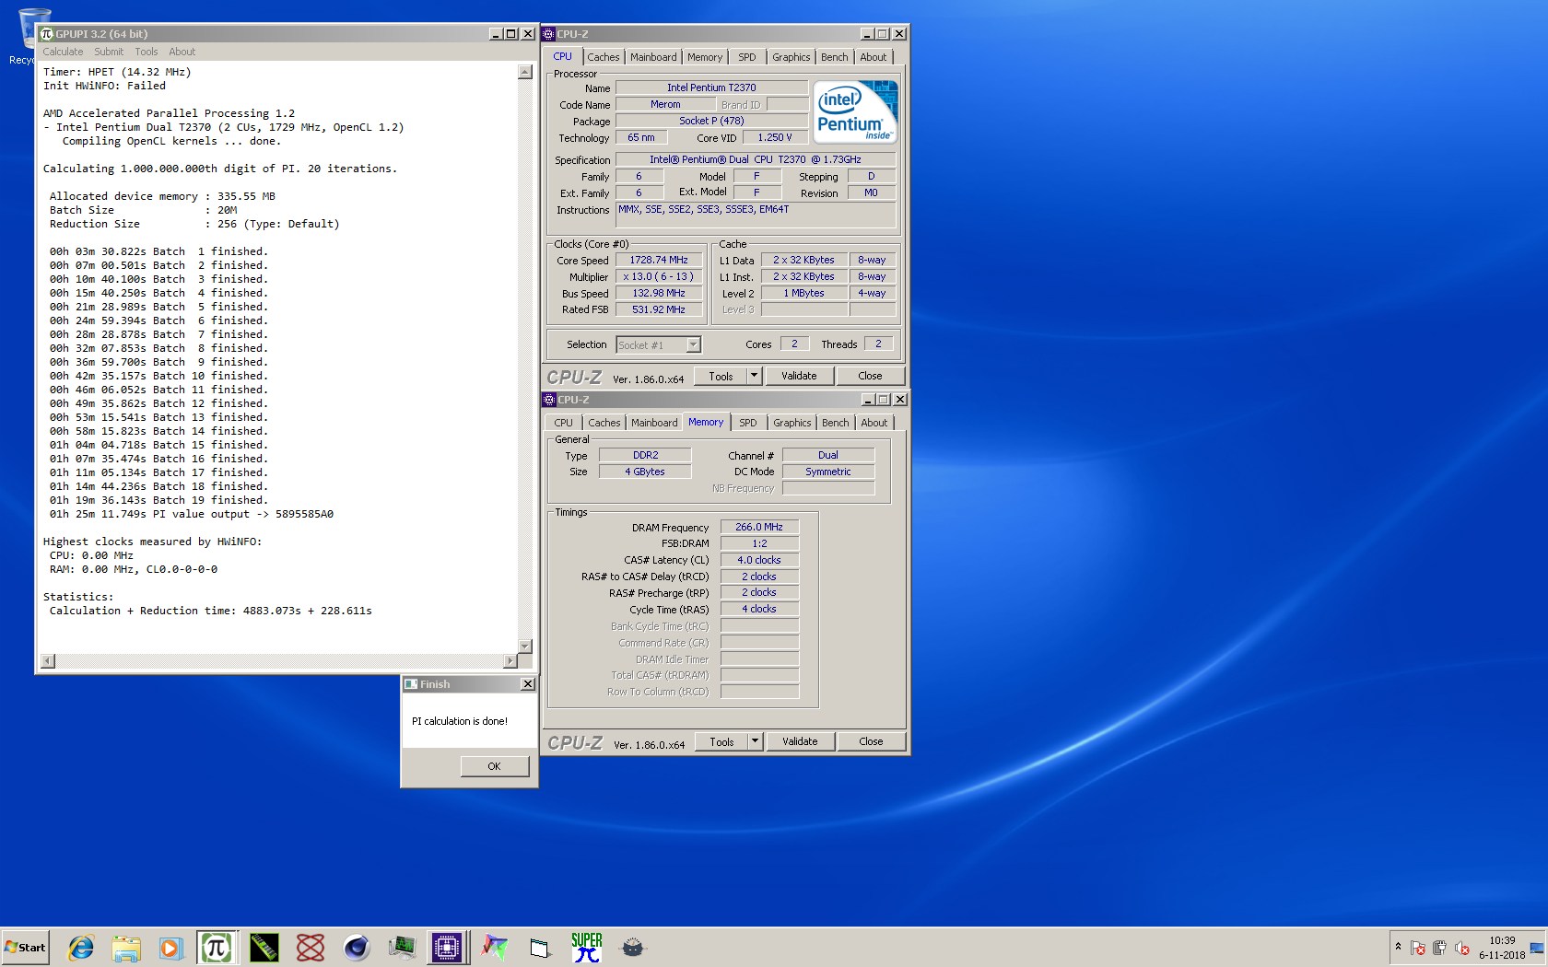The width and height of the screenshot is (1548, 967).
Task: Open Internet Explorer from the taskbar
Action: coord(81,948)
